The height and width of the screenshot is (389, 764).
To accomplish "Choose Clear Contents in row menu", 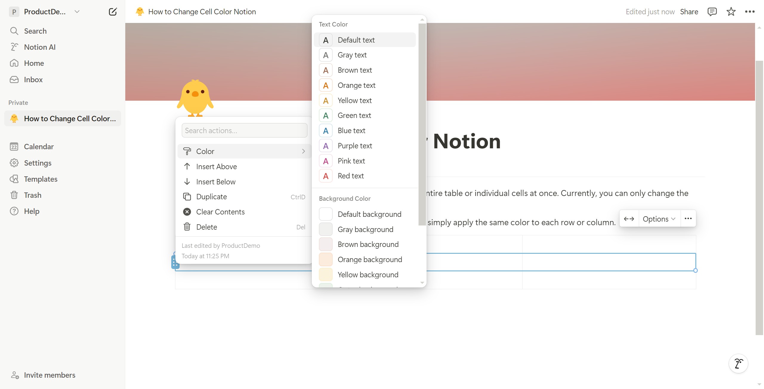I will (244, 212).
